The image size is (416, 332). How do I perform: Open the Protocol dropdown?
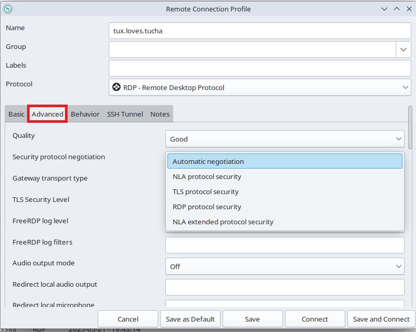click(259, 87)
